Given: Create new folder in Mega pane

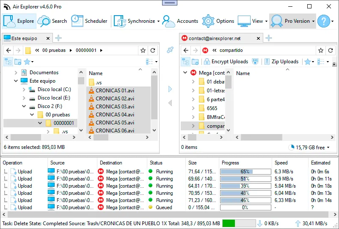Looking at the screenshot, I should tap(195, 62).
